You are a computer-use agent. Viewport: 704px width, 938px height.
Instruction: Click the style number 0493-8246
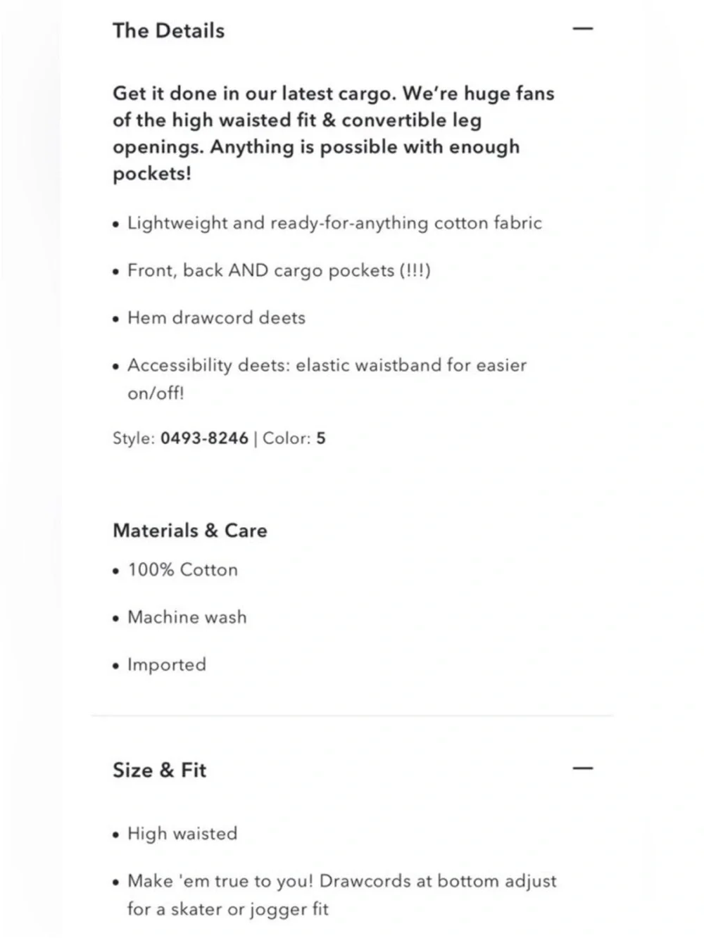click(204, 438)
